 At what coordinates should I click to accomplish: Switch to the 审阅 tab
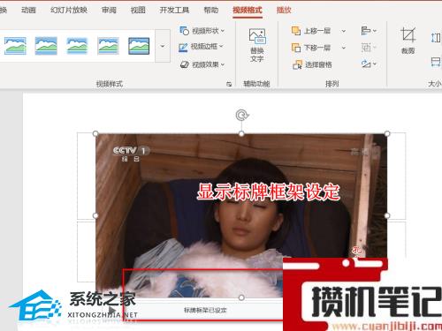pos(109,10)
